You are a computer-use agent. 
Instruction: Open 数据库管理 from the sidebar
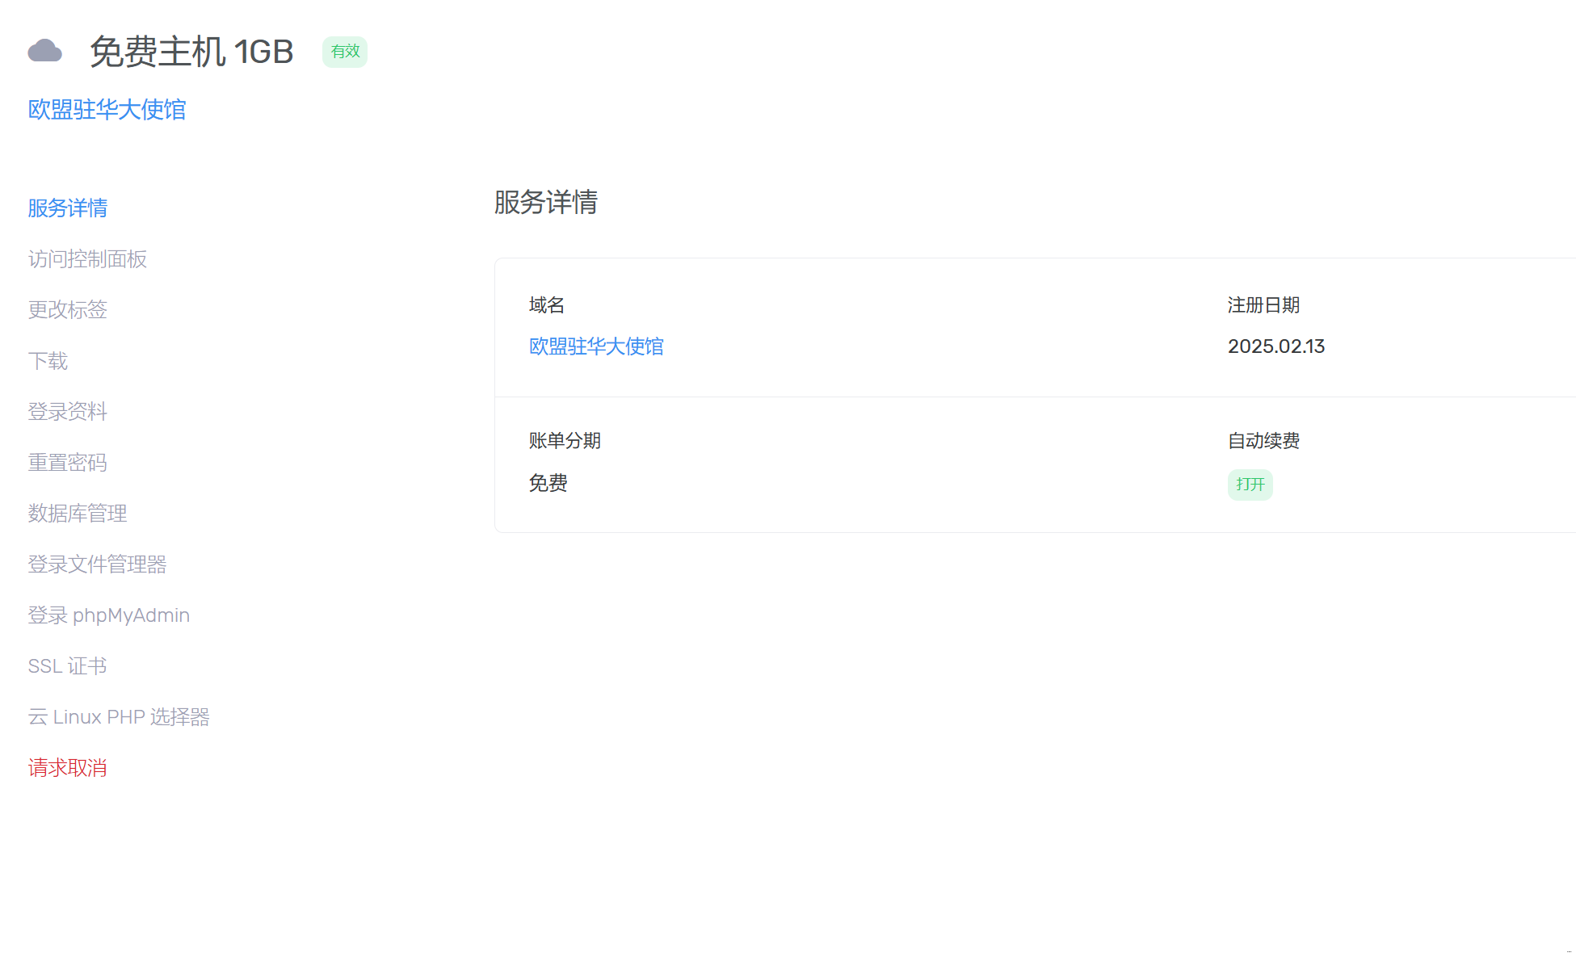point(78,514)
